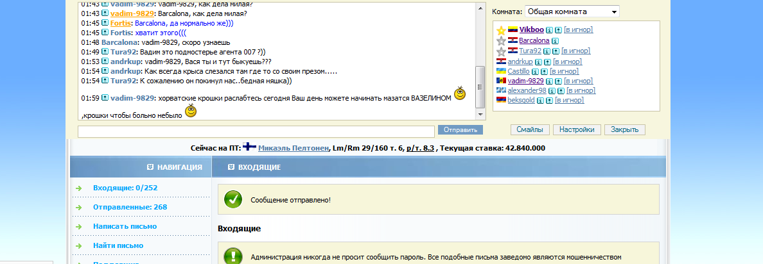Open Отправленные: 268 in navigation

click(130, 207)
